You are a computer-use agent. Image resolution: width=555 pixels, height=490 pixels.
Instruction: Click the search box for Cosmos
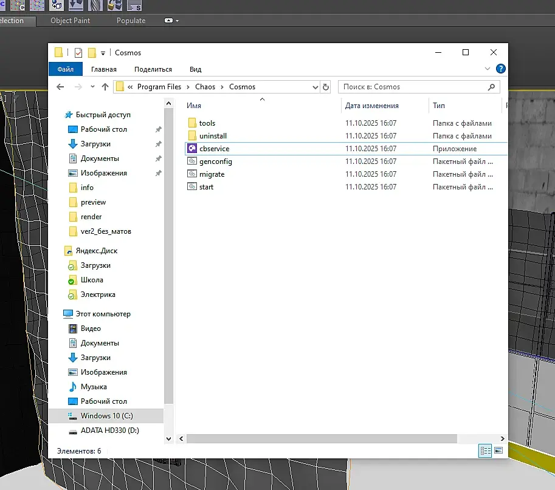click(413, 87)
